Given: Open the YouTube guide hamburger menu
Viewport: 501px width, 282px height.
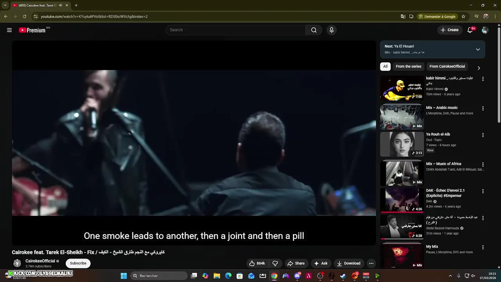Looking at the screenshot, I should tap(9, 30).
